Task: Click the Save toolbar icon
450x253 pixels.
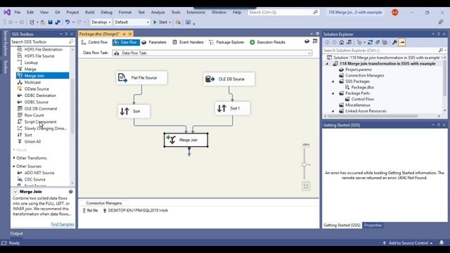Action: [50, 22]
